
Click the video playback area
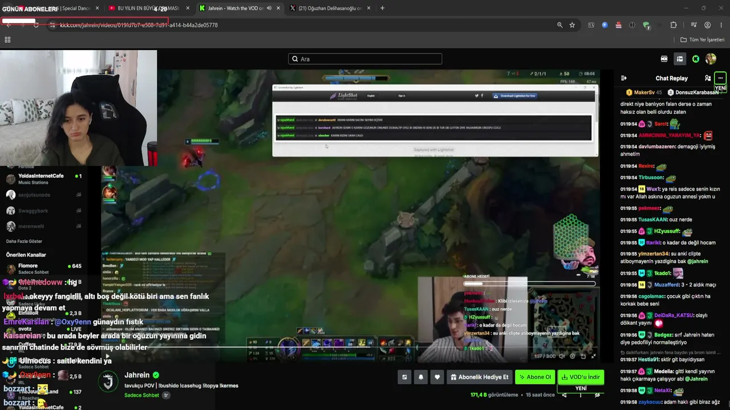pos(350,216)
